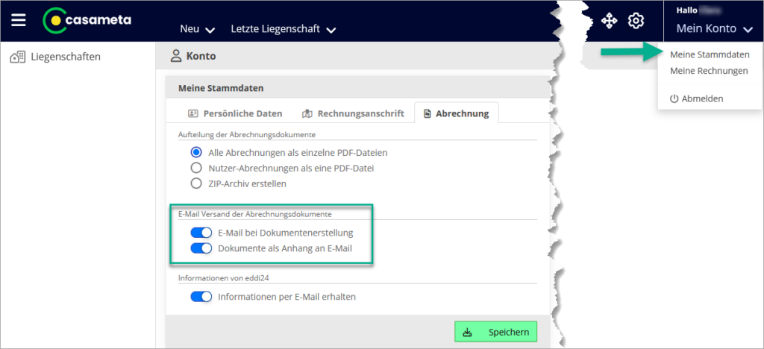764x349 pixels.
Task: Expand the Neu dropdown
Action: [x=198, y=29]
